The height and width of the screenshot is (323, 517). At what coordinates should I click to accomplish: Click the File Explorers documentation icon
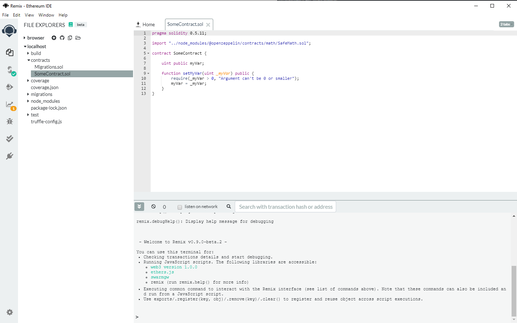71,25
